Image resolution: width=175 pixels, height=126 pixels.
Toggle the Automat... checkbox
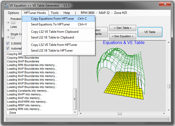(8, 48)
